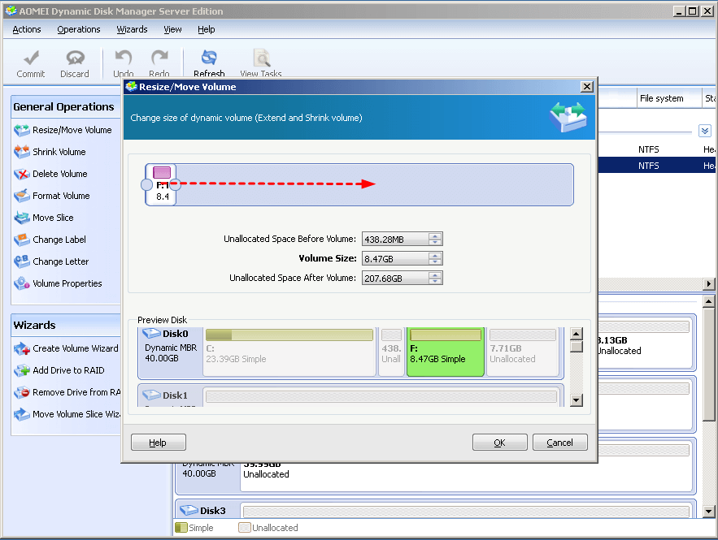Click the Unallocated Space After Volume field
This screenshot has width=718, height=540.
click(x=396, y=278)
